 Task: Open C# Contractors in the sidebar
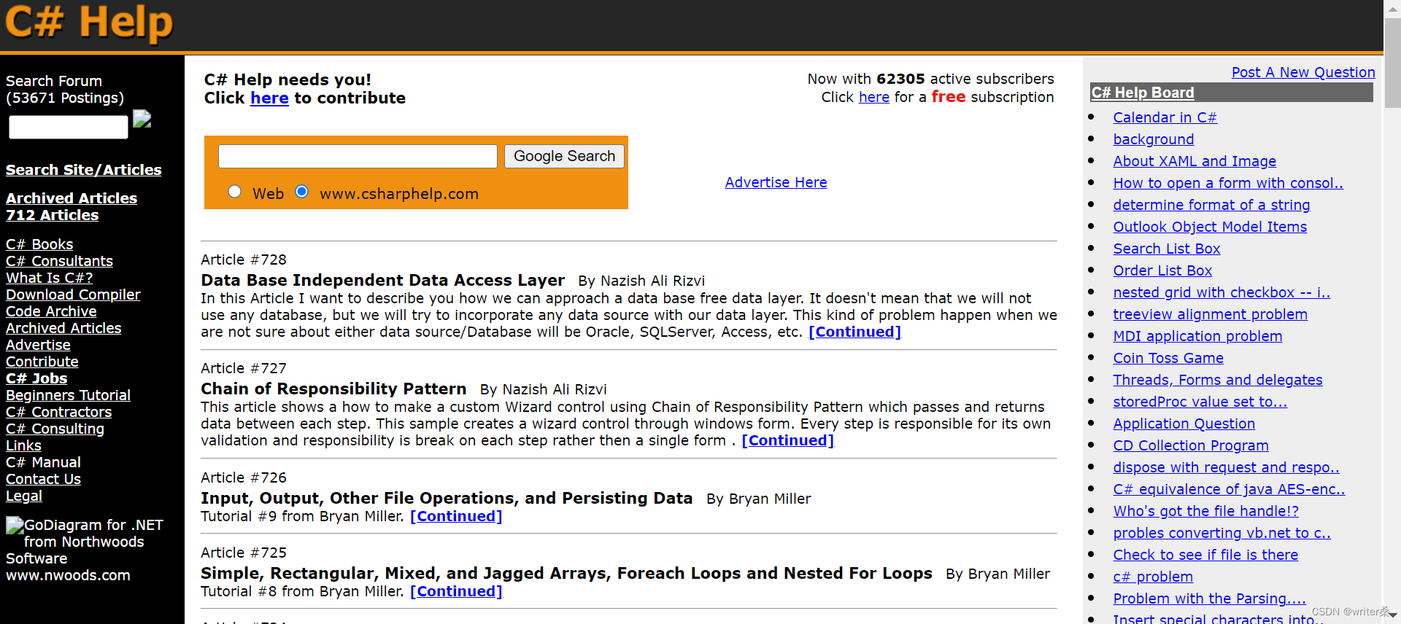tap(58, 412)
